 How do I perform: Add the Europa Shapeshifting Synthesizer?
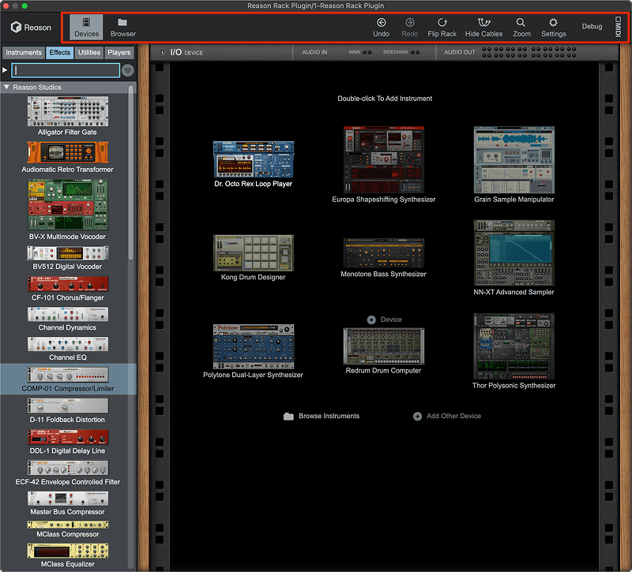(383, 165)
